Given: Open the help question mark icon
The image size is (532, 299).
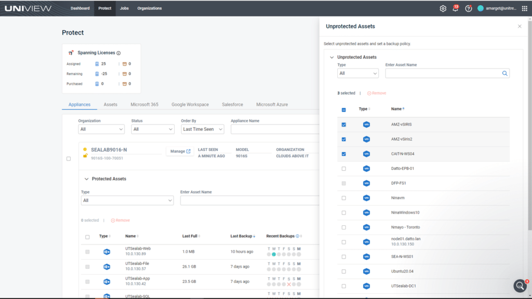Looking at the screenshot, I should tap(468, 8).
